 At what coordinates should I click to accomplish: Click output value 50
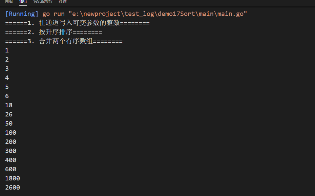tap(9, 124)
